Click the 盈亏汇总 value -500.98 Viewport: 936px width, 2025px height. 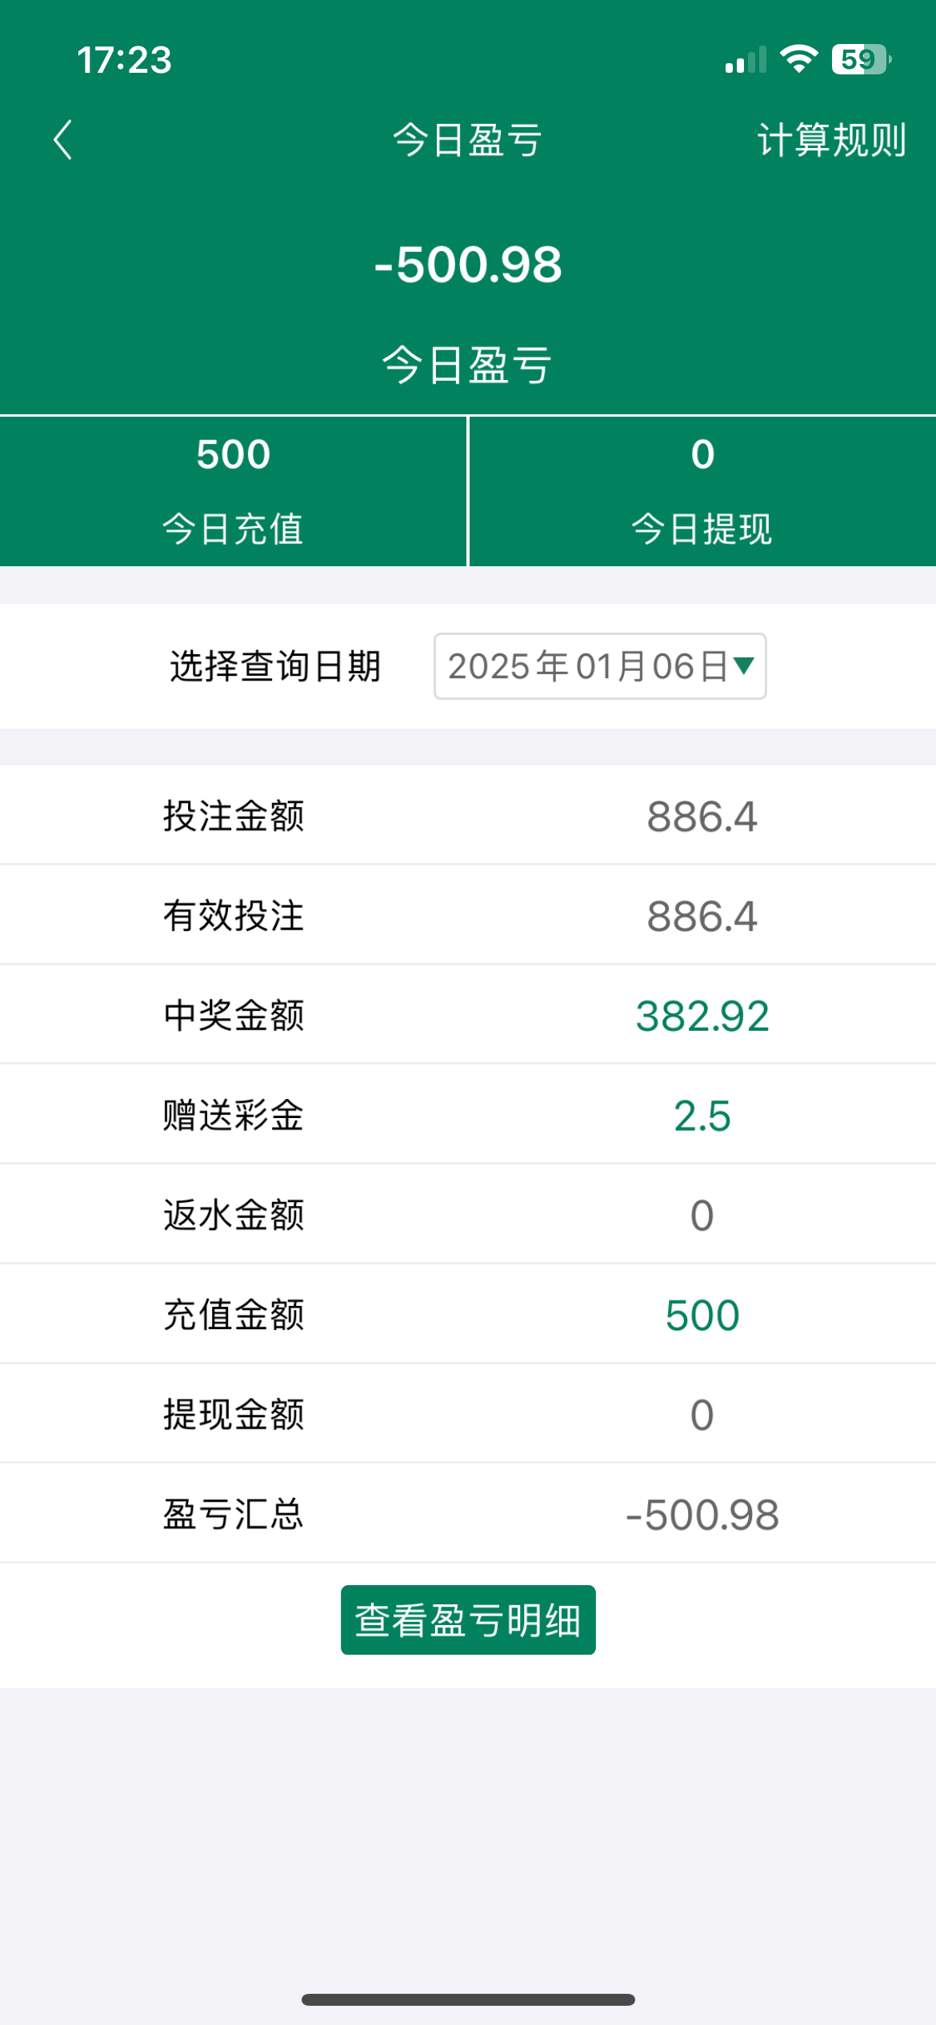click(x=702, y=1514)
